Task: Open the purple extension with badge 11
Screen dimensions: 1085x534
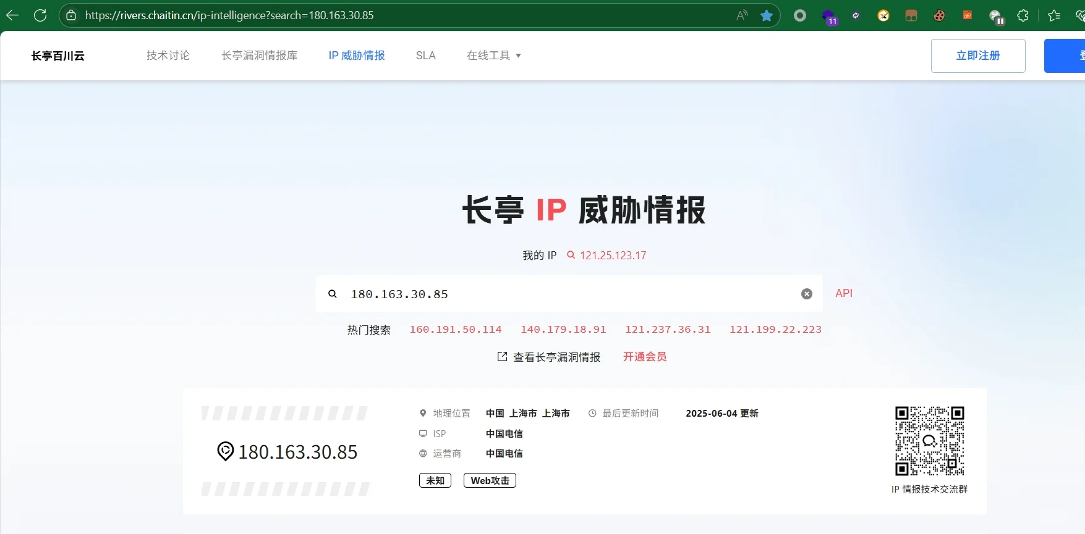Action: click(829, 16)
